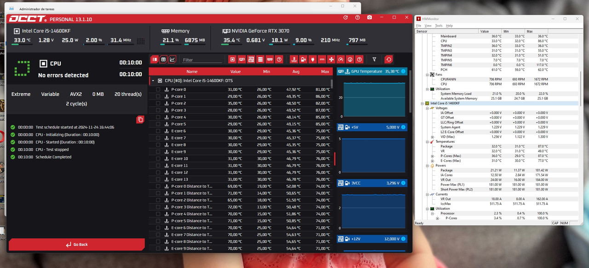This screenshot has height=268, width=589.
Task: Toggle frequency gauge sensor type filter
Action: pos(341,60)
